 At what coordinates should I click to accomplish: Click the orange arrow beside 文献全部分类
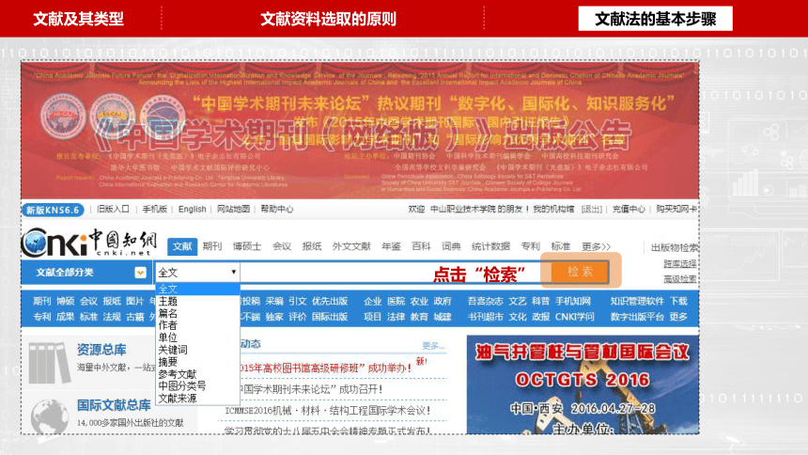140,273
